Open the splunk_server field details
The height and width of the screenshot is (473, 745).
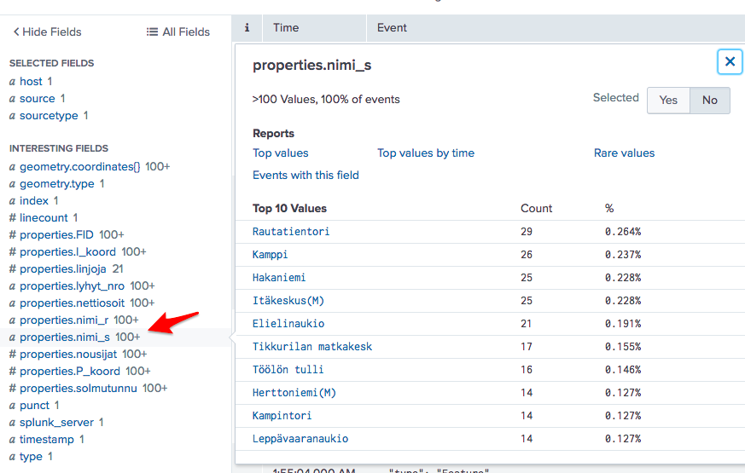tap(56, 423)
